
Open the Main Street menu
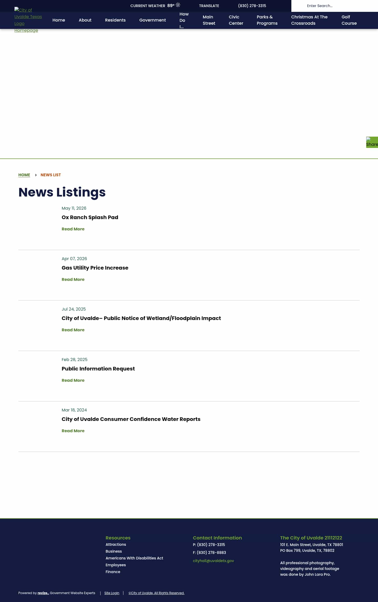(209, 20)
